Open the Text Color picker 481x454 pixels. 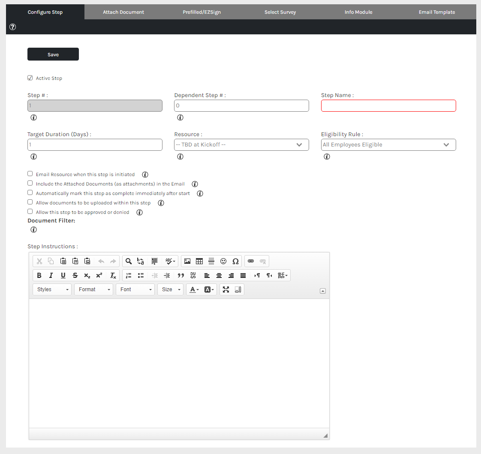195,289
